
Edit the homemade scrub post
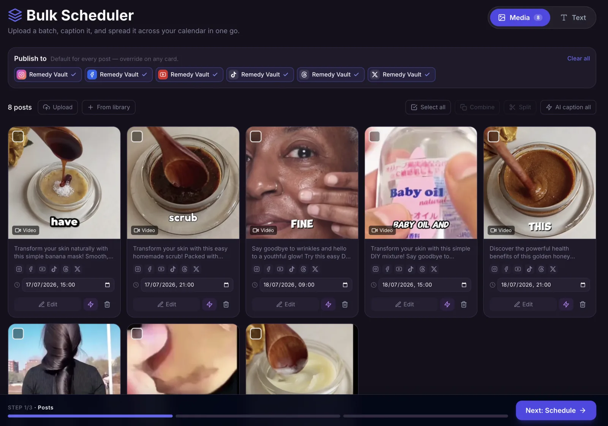(167, 304)
